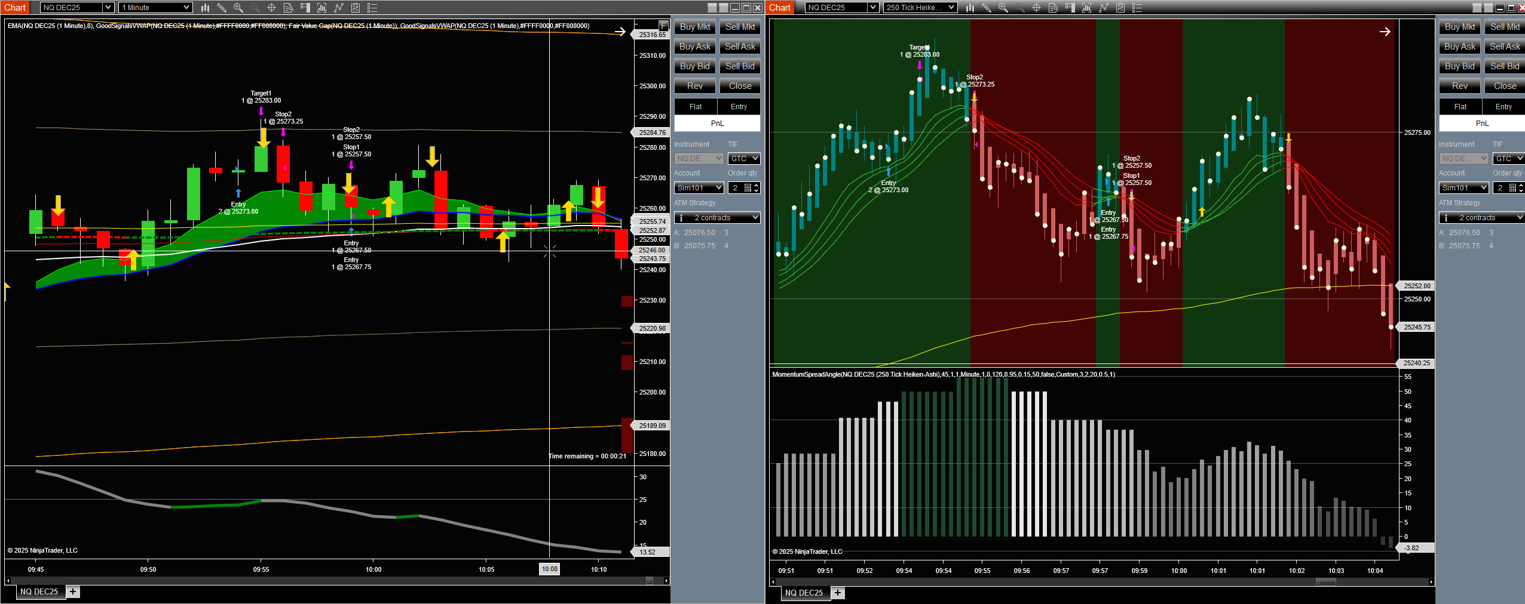Viewport: 1525px width, 604px height.
Task: Add a new tab beside right chart's NQ DEC25
Action: pyautogui.click(x=838, y=593)
